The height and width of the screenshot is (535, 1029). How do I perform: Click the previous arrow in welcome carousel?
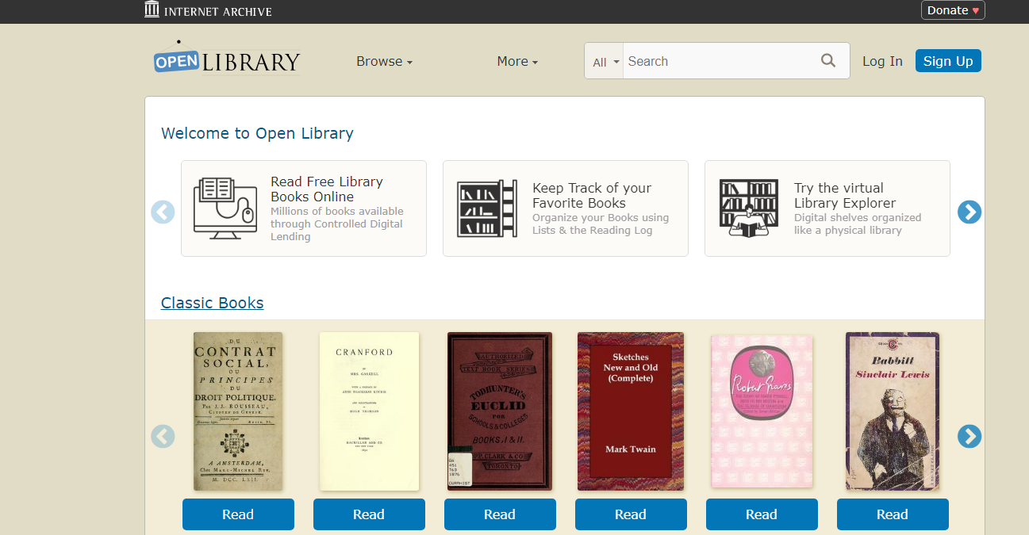click(x=163, y=212)
